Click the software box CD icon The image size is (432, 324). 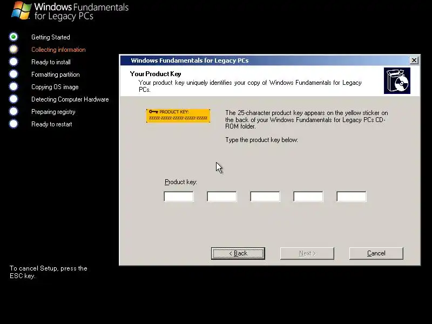tap(397, 80)
